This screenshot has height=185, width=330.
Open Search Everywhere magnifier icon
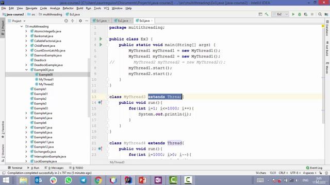tap(320, 14)
